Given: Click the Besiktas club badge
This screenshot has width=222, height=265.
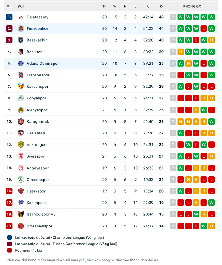Looking at the screenshot, I should tap(21, 52).
